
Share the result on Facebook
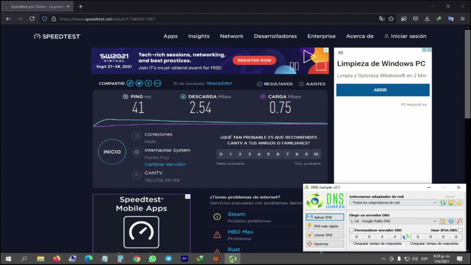tap(148, 84)
